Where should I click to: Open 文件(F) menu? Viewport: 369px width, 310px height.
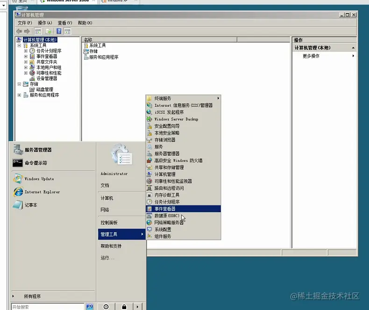tap(25, 23)
